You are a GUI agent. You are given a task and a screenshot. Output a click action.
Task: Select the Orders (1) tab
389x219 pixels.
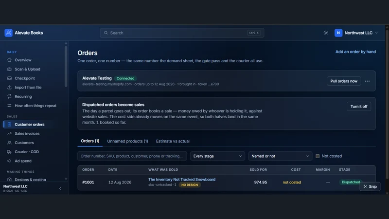90,141
